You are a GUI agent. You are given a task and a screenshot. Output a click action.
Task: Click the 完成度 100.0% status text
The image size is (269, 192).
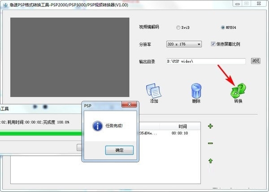56,122
